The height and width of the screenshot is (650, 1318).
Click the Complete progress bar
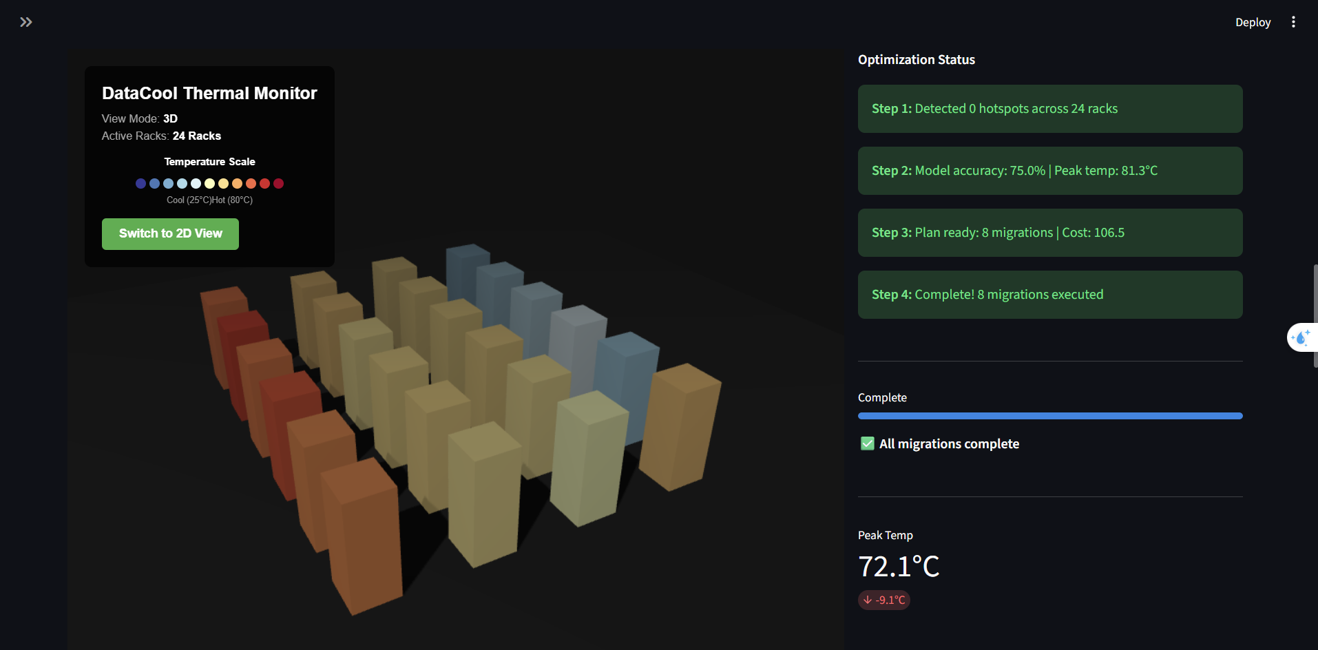pyautogui.click(x=1049, y=416)
